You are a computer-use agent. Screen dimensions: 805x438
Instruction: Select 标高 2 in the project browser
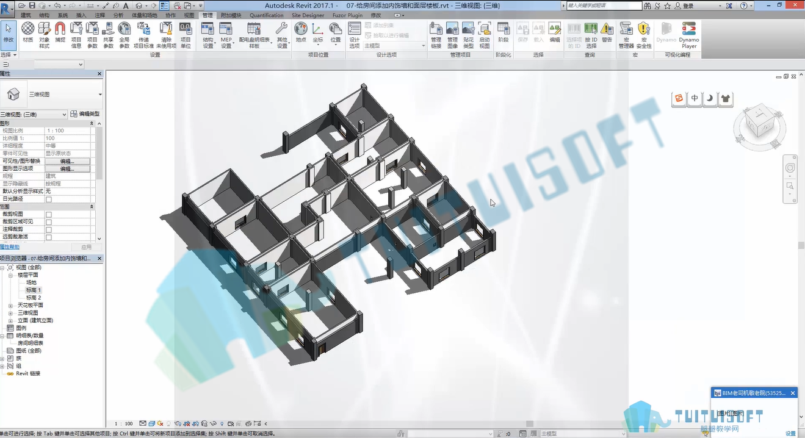click(x=34, y=298)
